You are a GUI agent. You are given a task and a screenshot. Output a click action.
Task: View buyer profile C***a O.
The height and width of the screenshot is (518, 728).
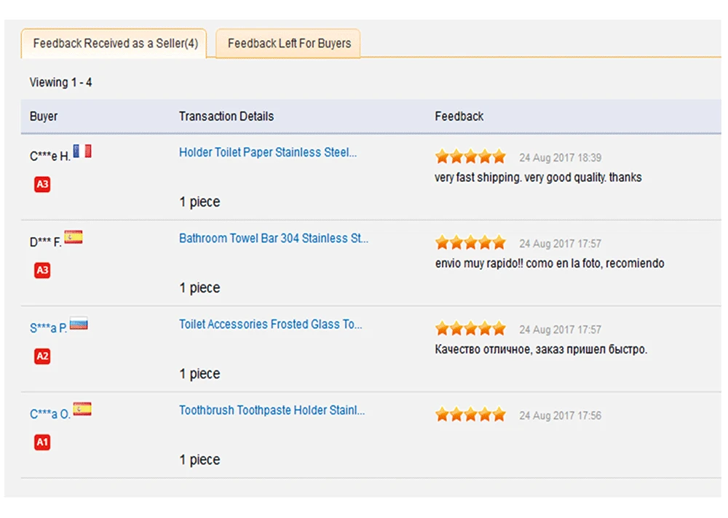(x=50, y=414)
